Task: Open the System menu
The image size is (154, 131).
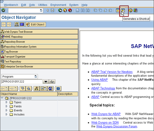Action: (x=74, y=5)
